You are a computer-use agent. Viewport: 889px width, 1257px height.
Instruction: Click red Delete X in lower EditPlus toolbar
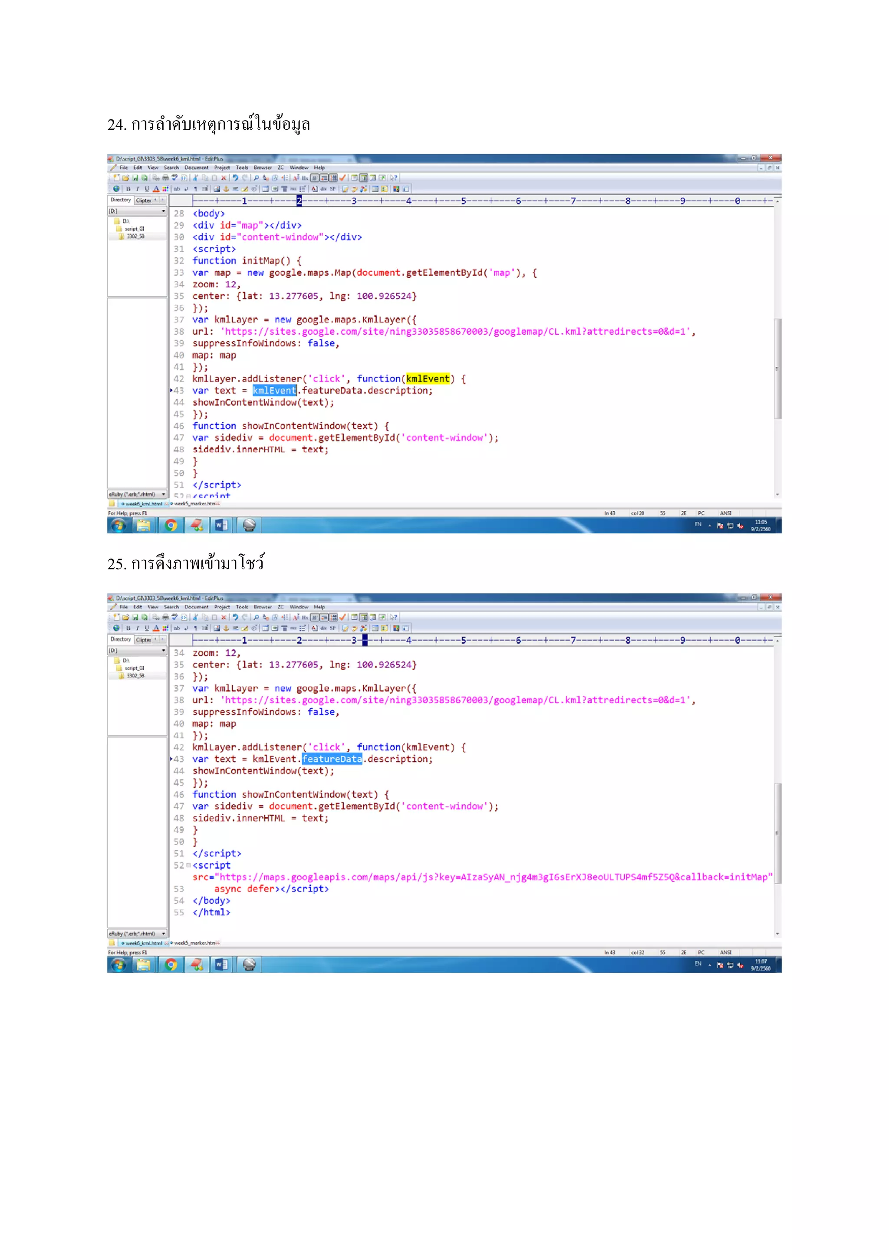pos(224,617)
